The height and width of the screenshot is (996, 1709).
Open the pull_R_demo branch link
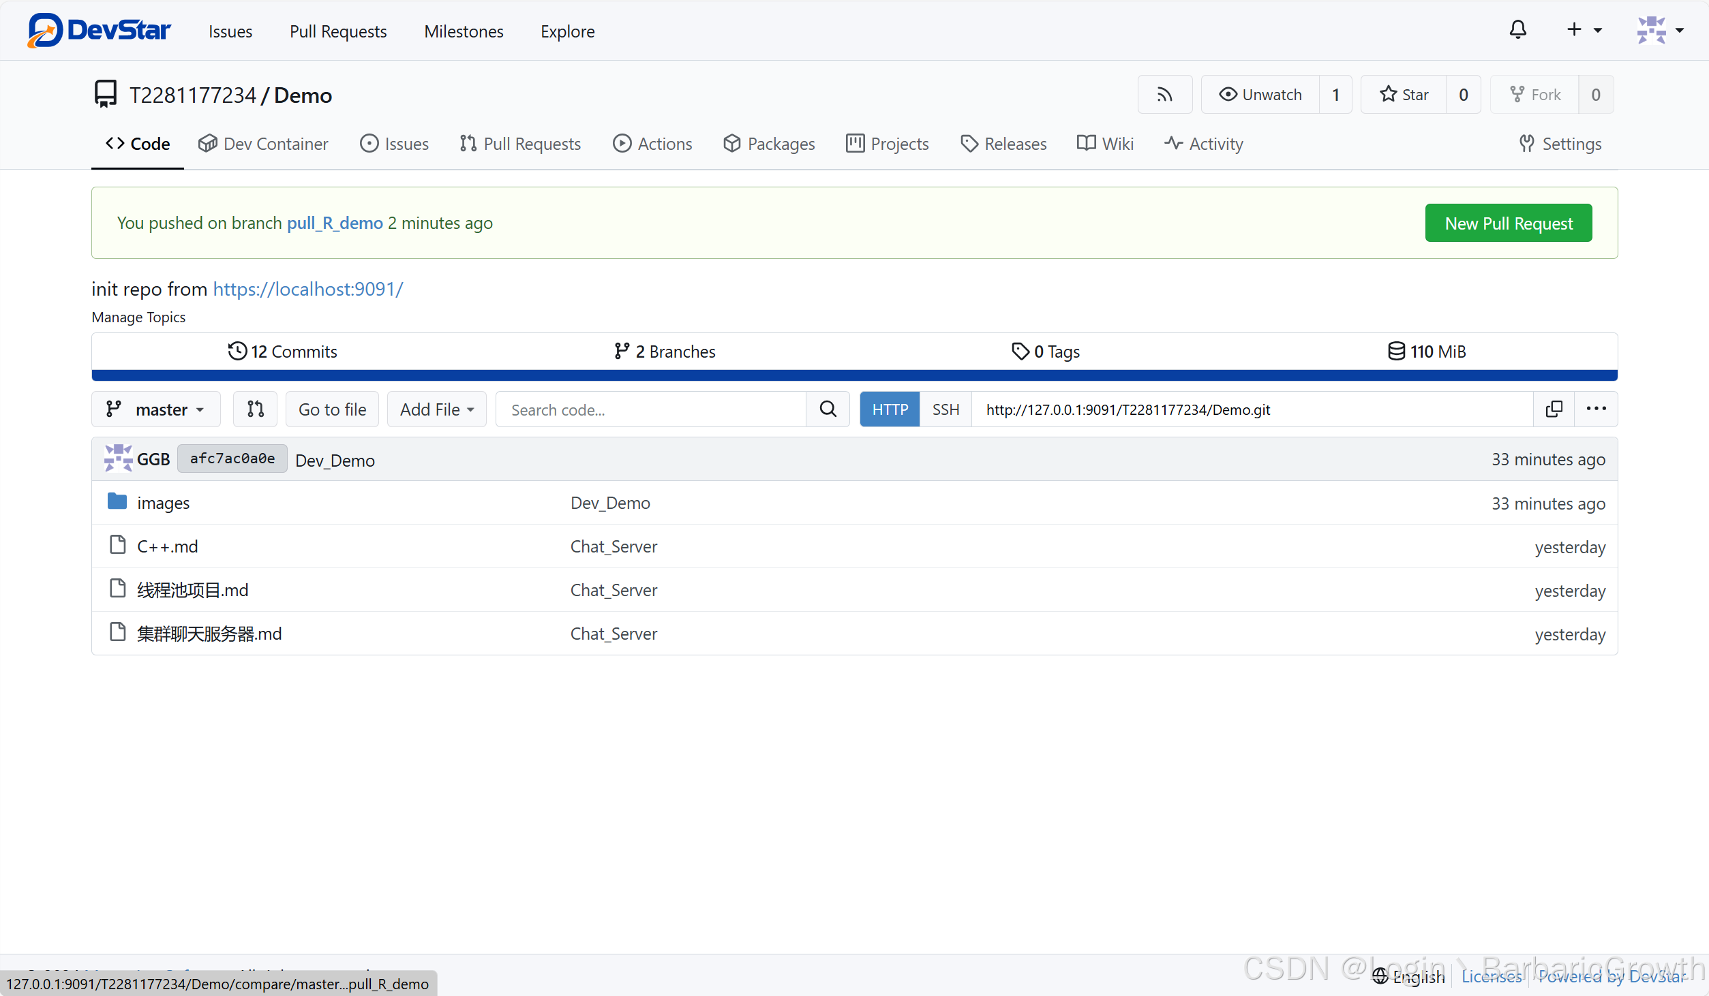coord(335,223)
